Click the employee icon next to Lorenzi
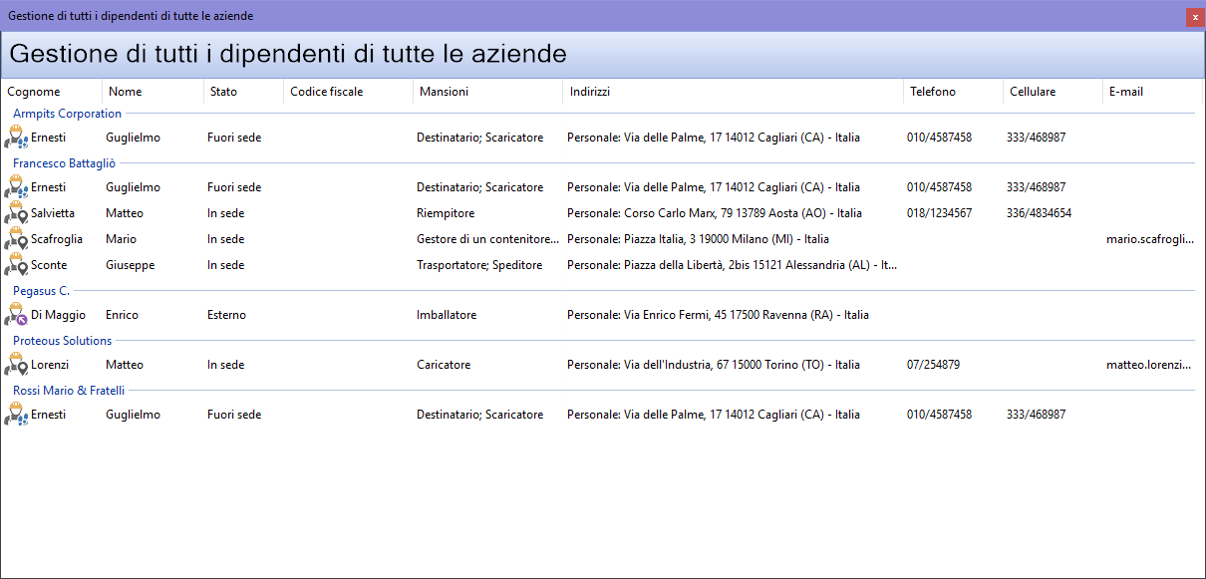The height and width of the screenshot is (579, 1206). [16, 365]
